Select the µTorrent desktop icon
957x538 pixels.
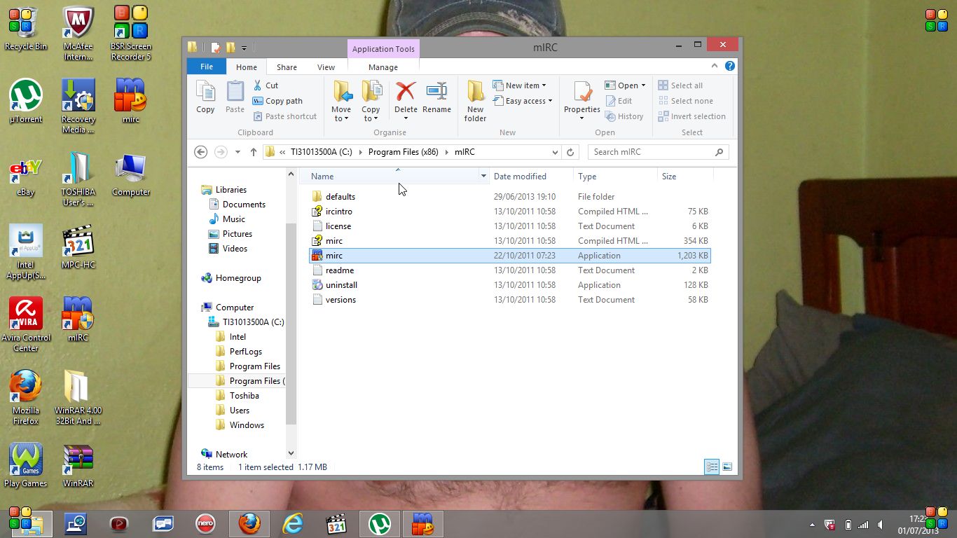pyautogui.click(x=26, y=102)
